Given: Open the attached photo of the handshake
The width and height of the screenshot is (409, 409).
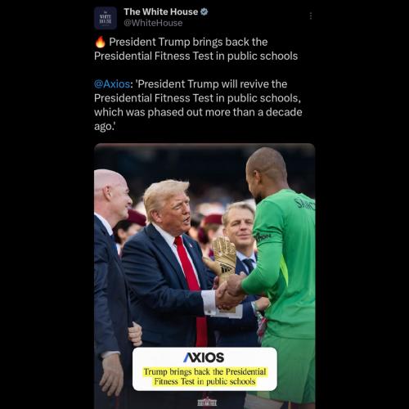Looking at the screenshot, I should (204, 276).
